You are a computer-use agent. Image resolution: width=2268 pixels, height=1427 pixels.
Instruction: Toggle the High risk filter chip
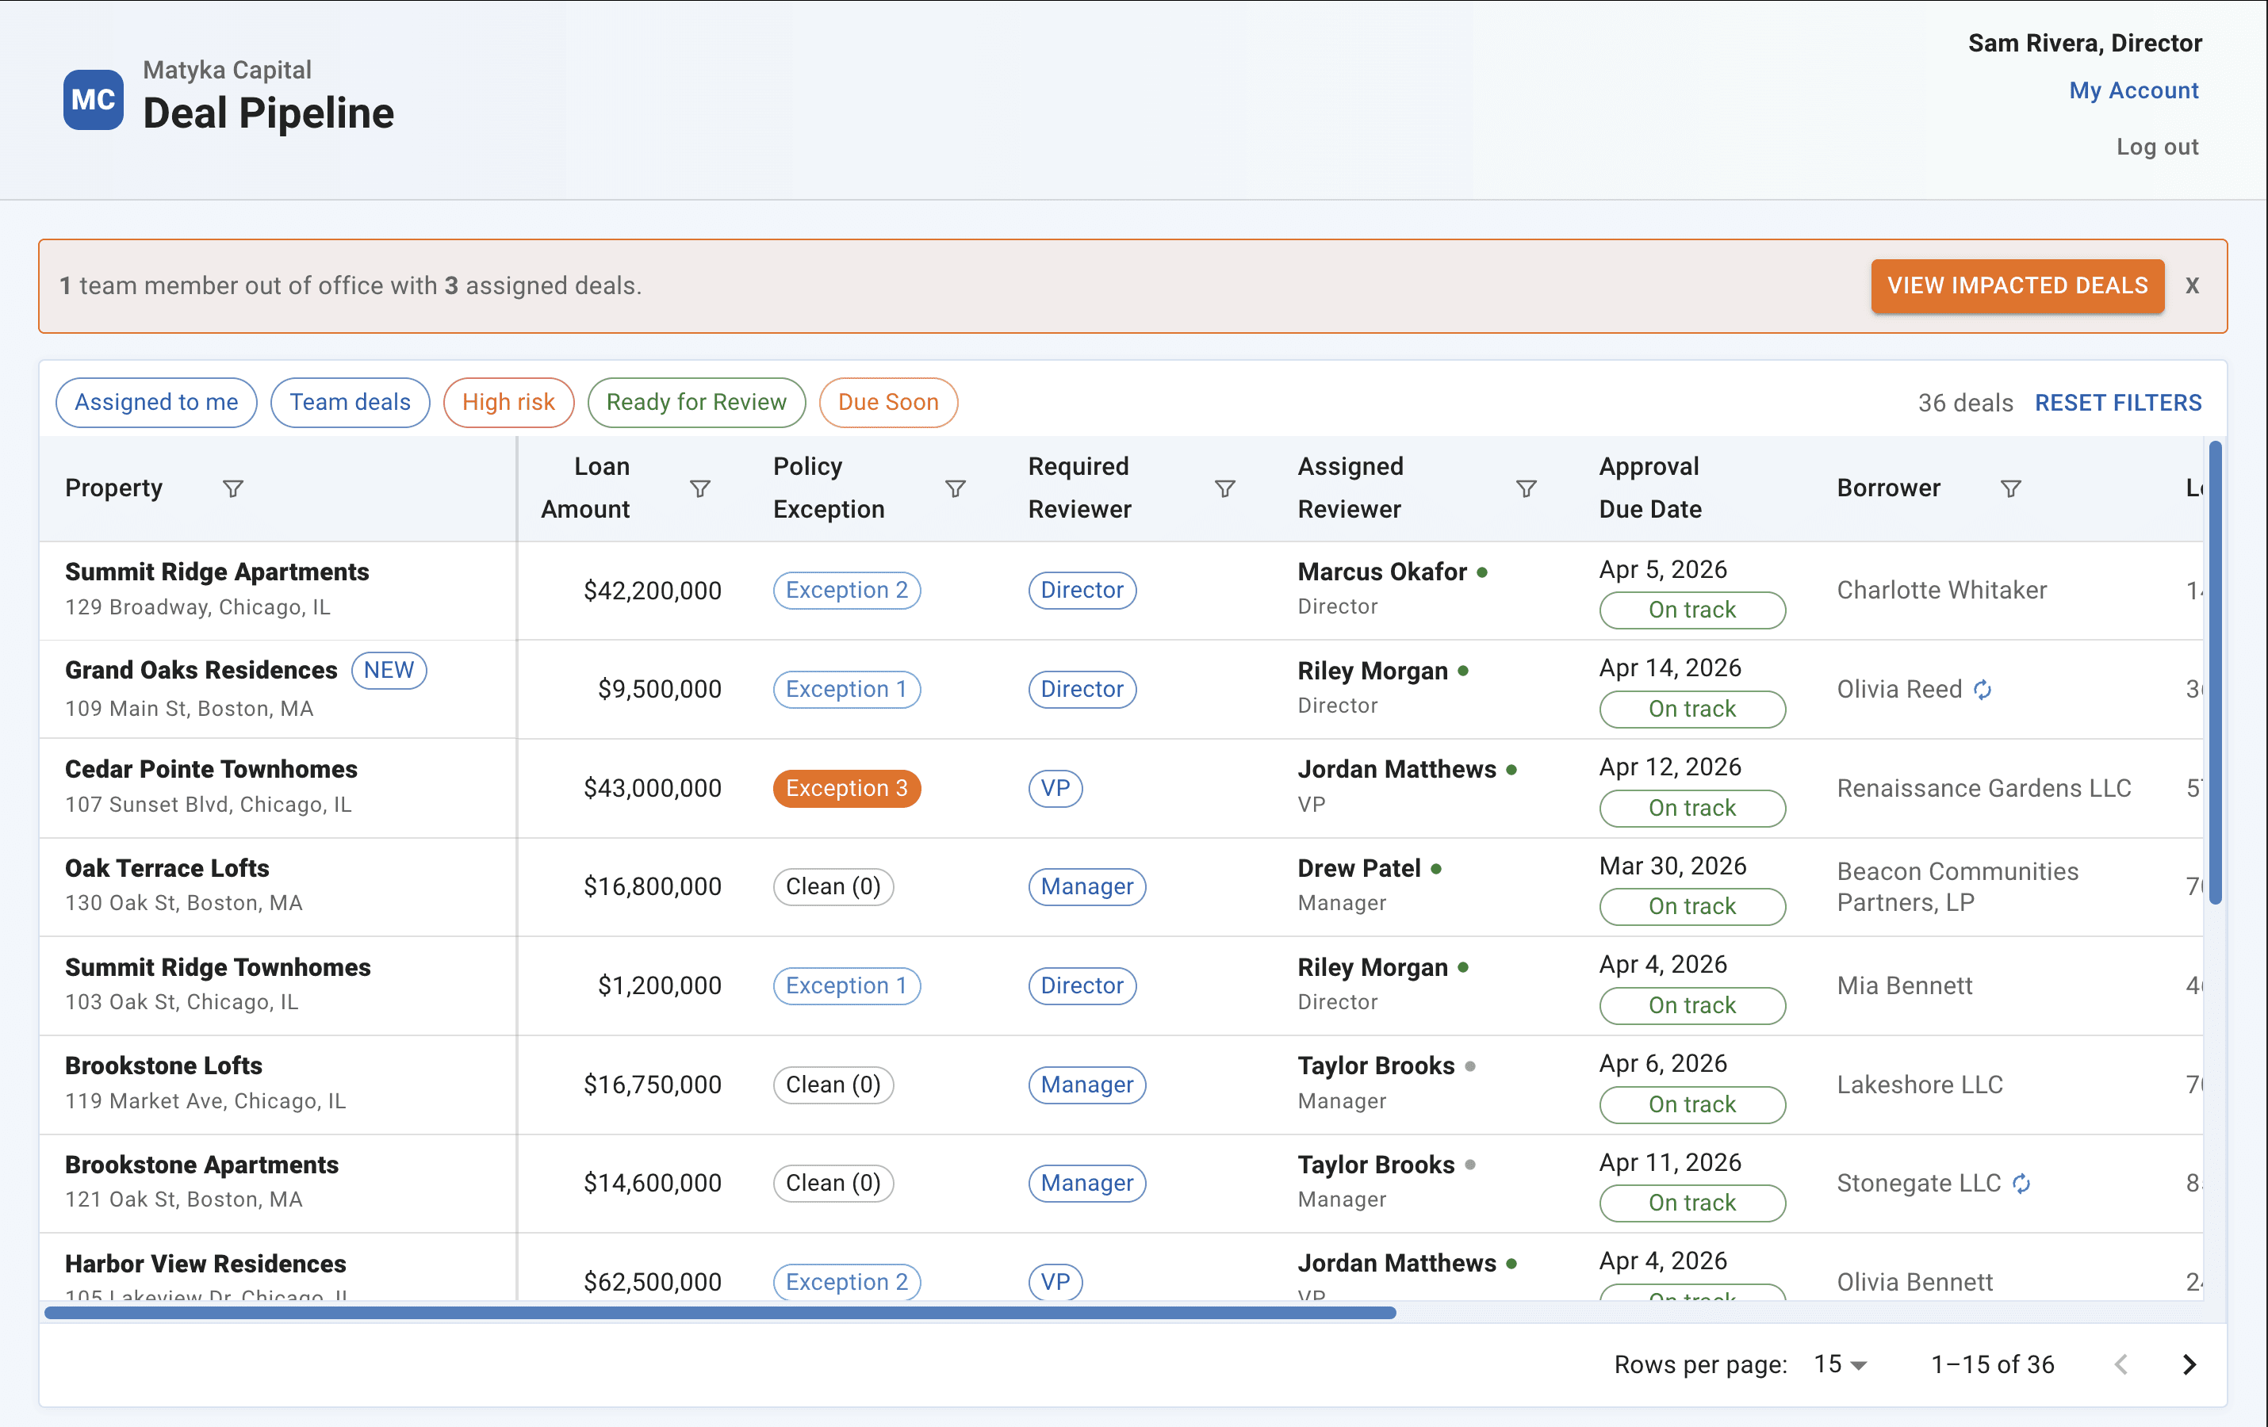click(x=508, y=403)
